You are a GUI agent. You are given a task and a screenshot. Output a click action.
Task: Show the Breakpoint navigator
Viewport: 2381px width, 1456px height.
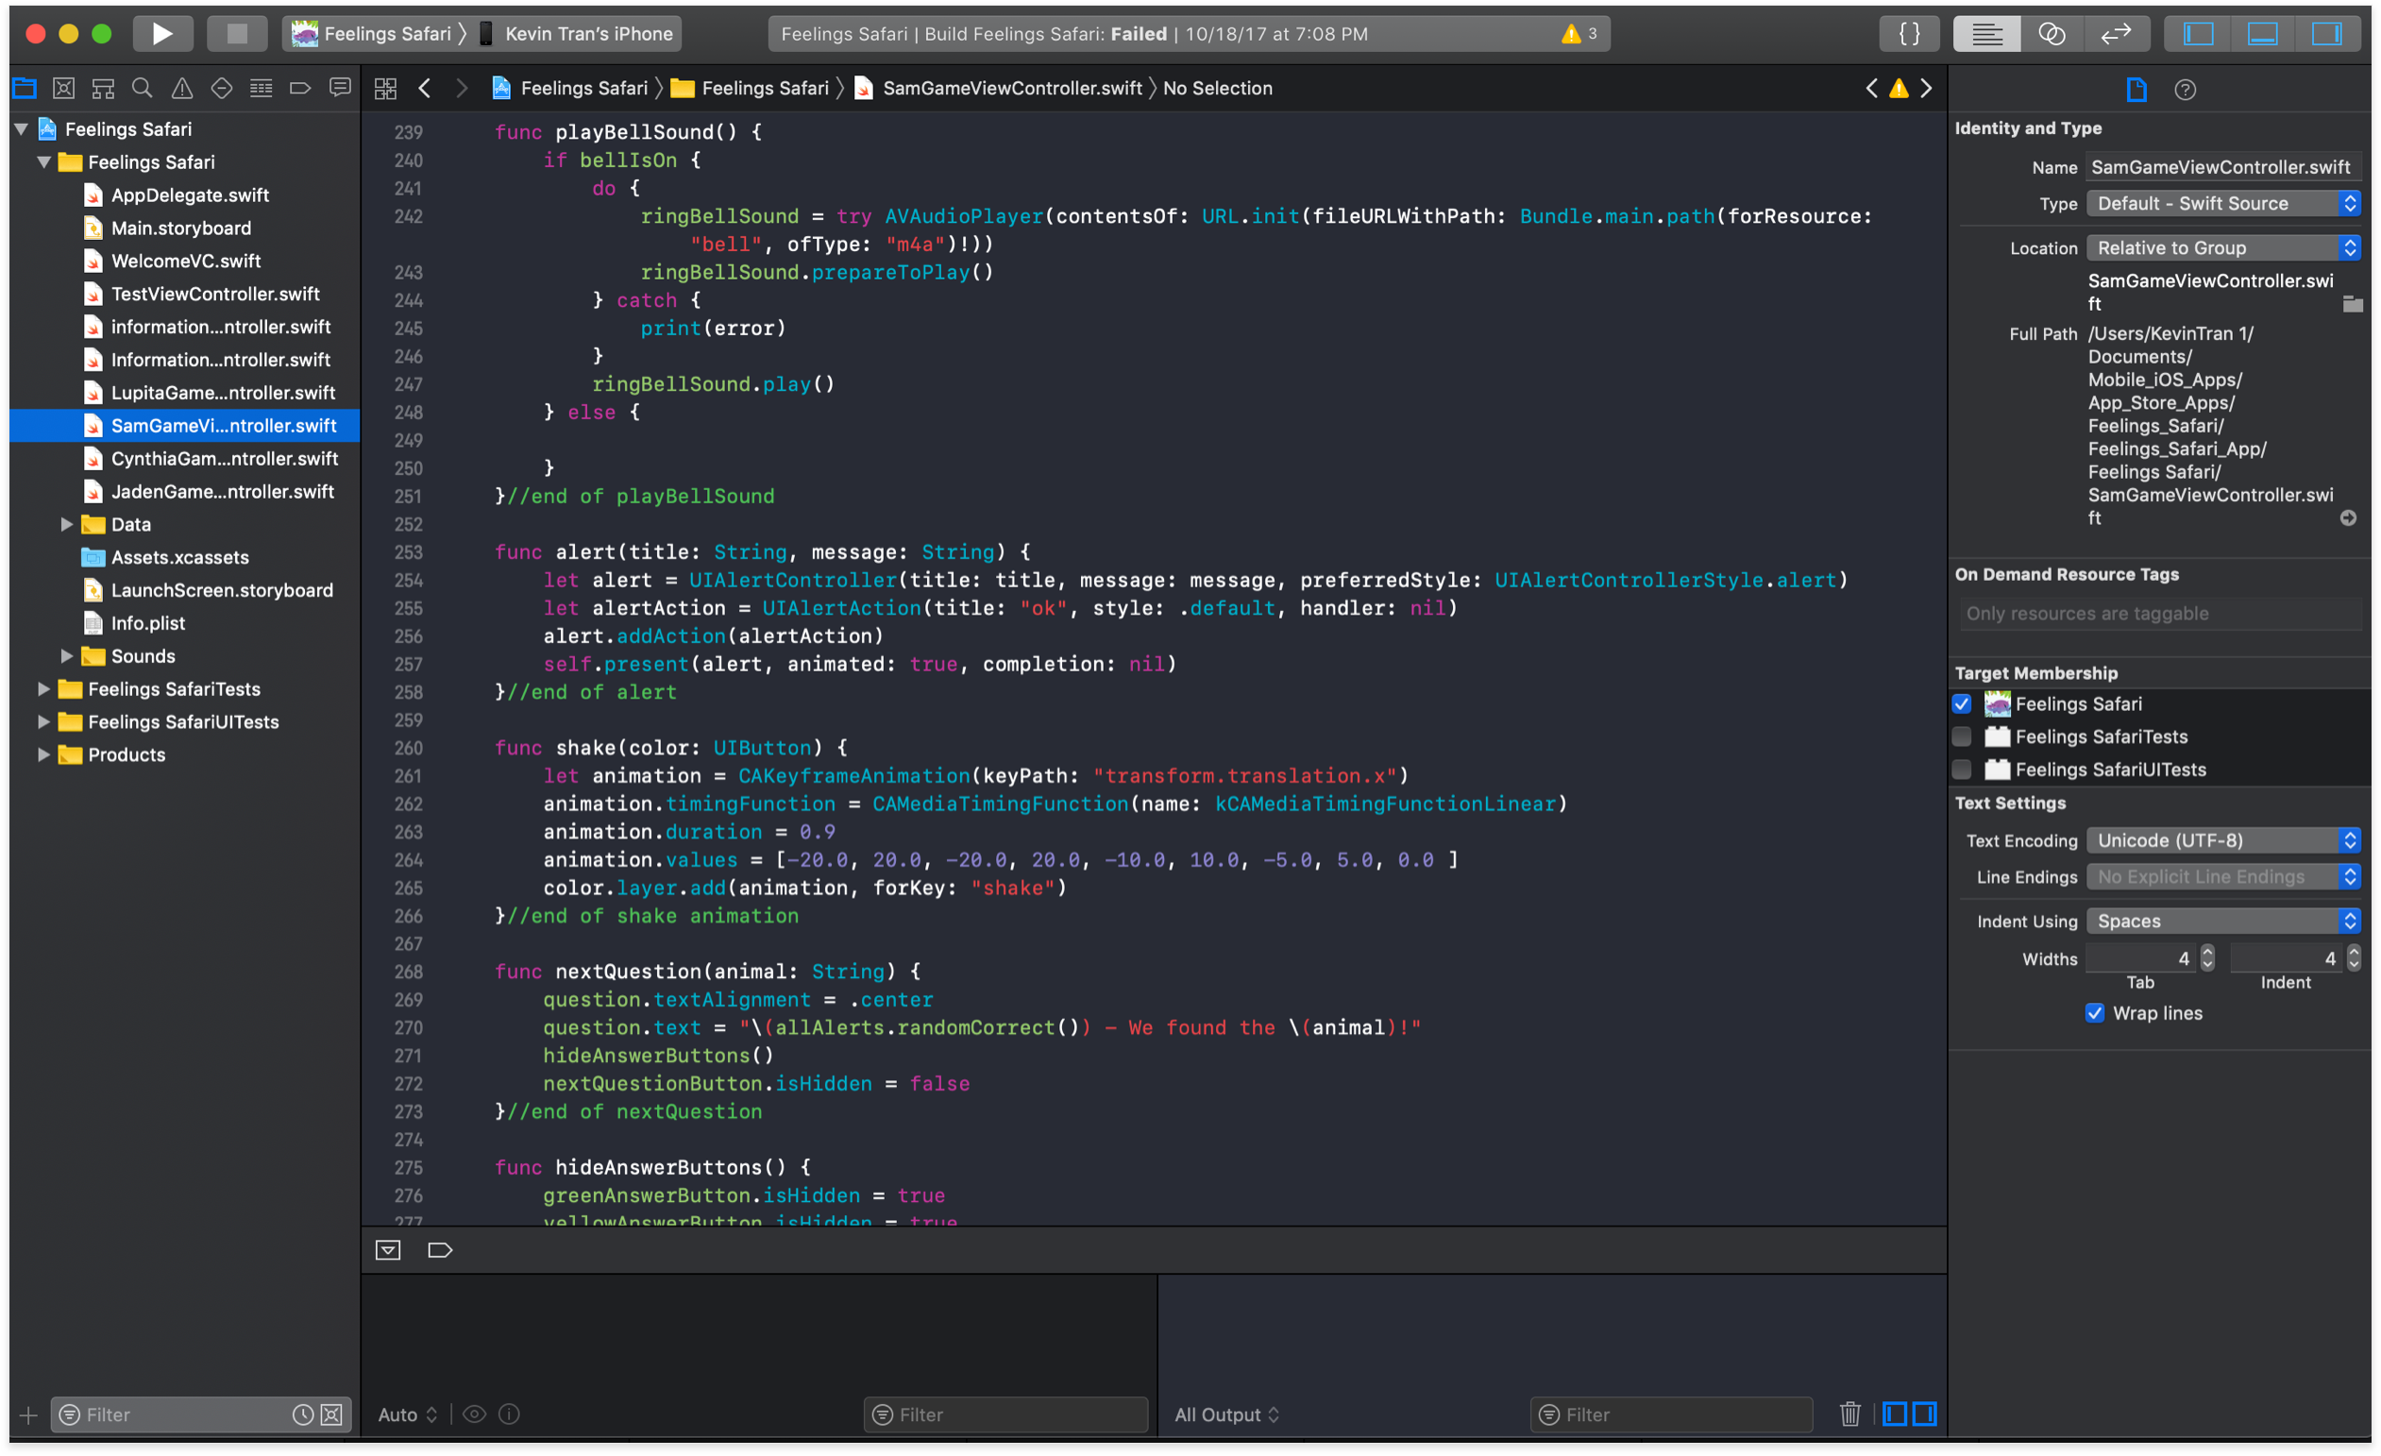(x=300, y=89)
